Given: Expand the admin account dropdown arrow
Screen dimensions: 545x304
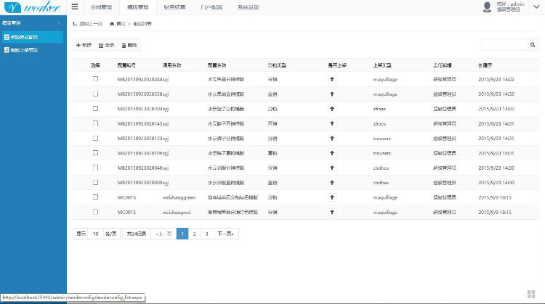Looking at the screenshot, I should tap(536, 7).
